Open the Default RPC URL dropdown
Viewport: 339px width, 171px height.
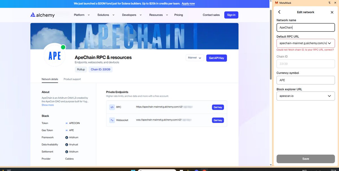306,43
